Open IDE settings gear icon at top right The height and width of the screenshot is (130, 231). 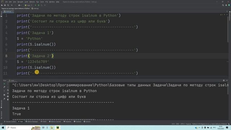click(x=226, y=5)
